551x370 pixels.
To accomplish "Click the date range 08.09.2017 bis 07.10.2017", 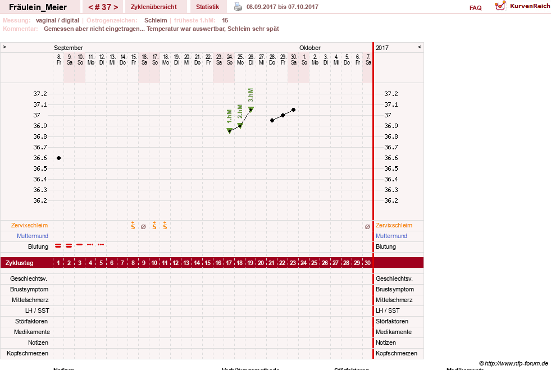I will (x=283, y=7).
